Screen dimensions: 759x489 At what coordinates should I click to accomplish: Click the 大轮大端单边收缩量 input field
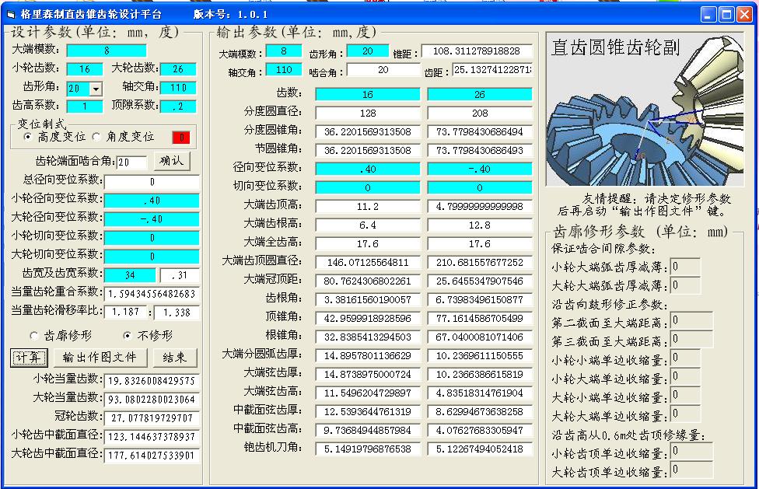tap(685, 414)
